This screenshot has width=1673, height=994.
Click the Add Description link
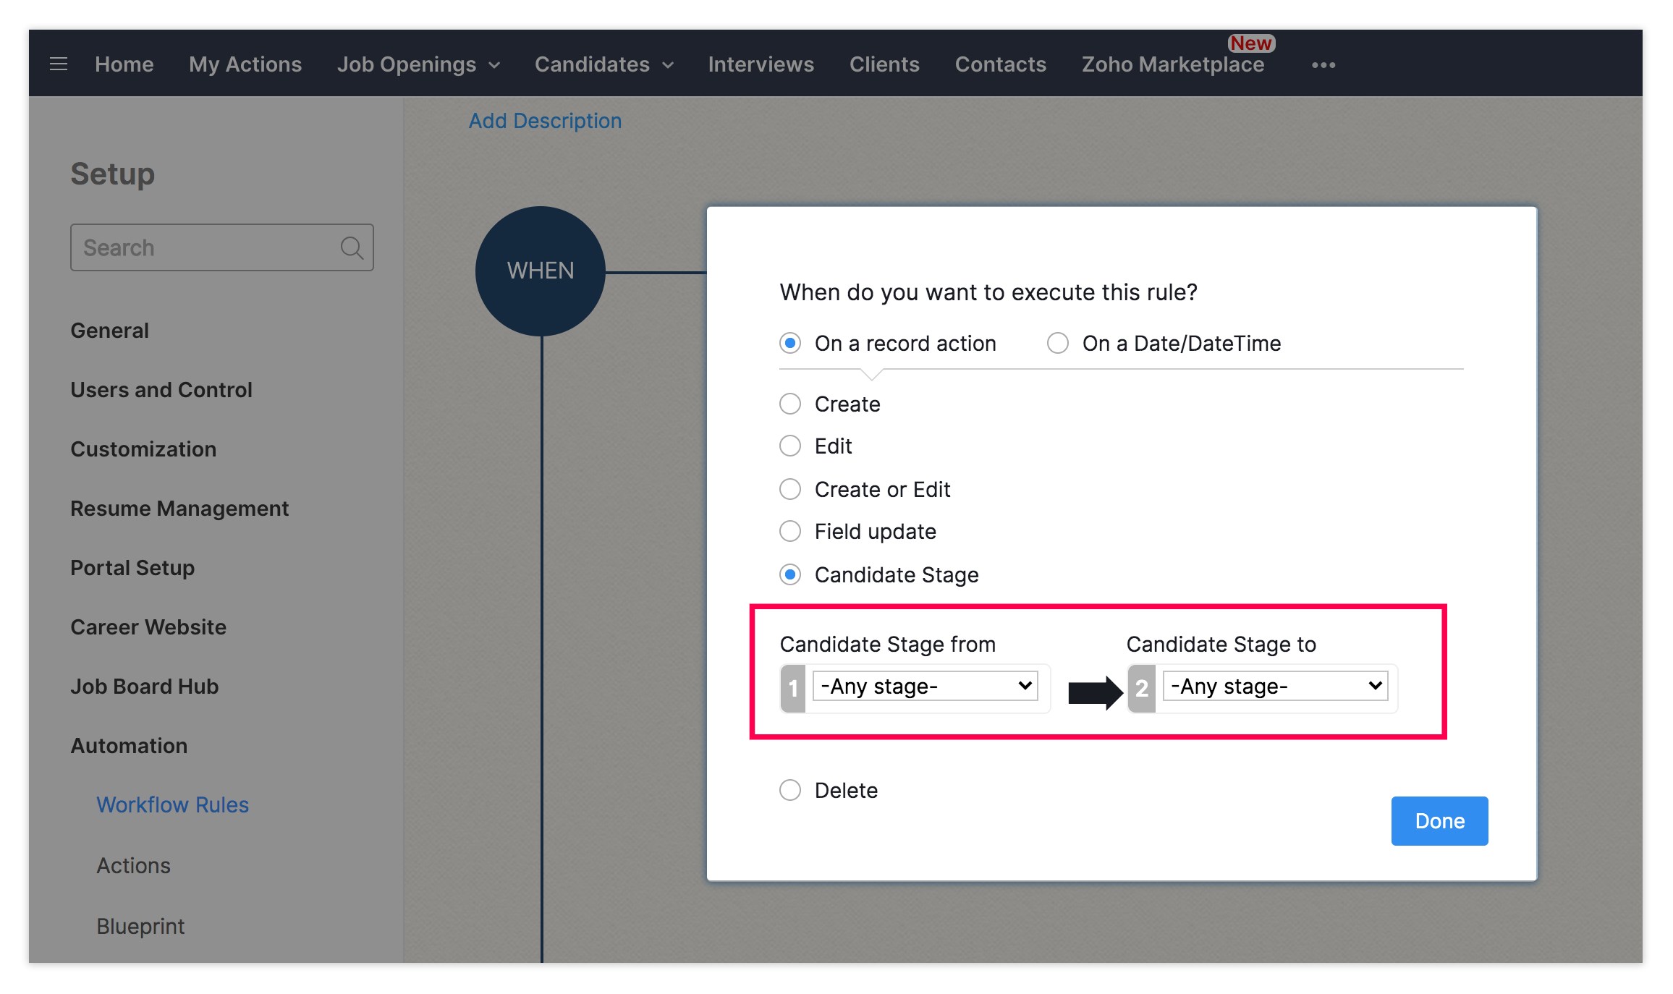(x=545, y=121)
